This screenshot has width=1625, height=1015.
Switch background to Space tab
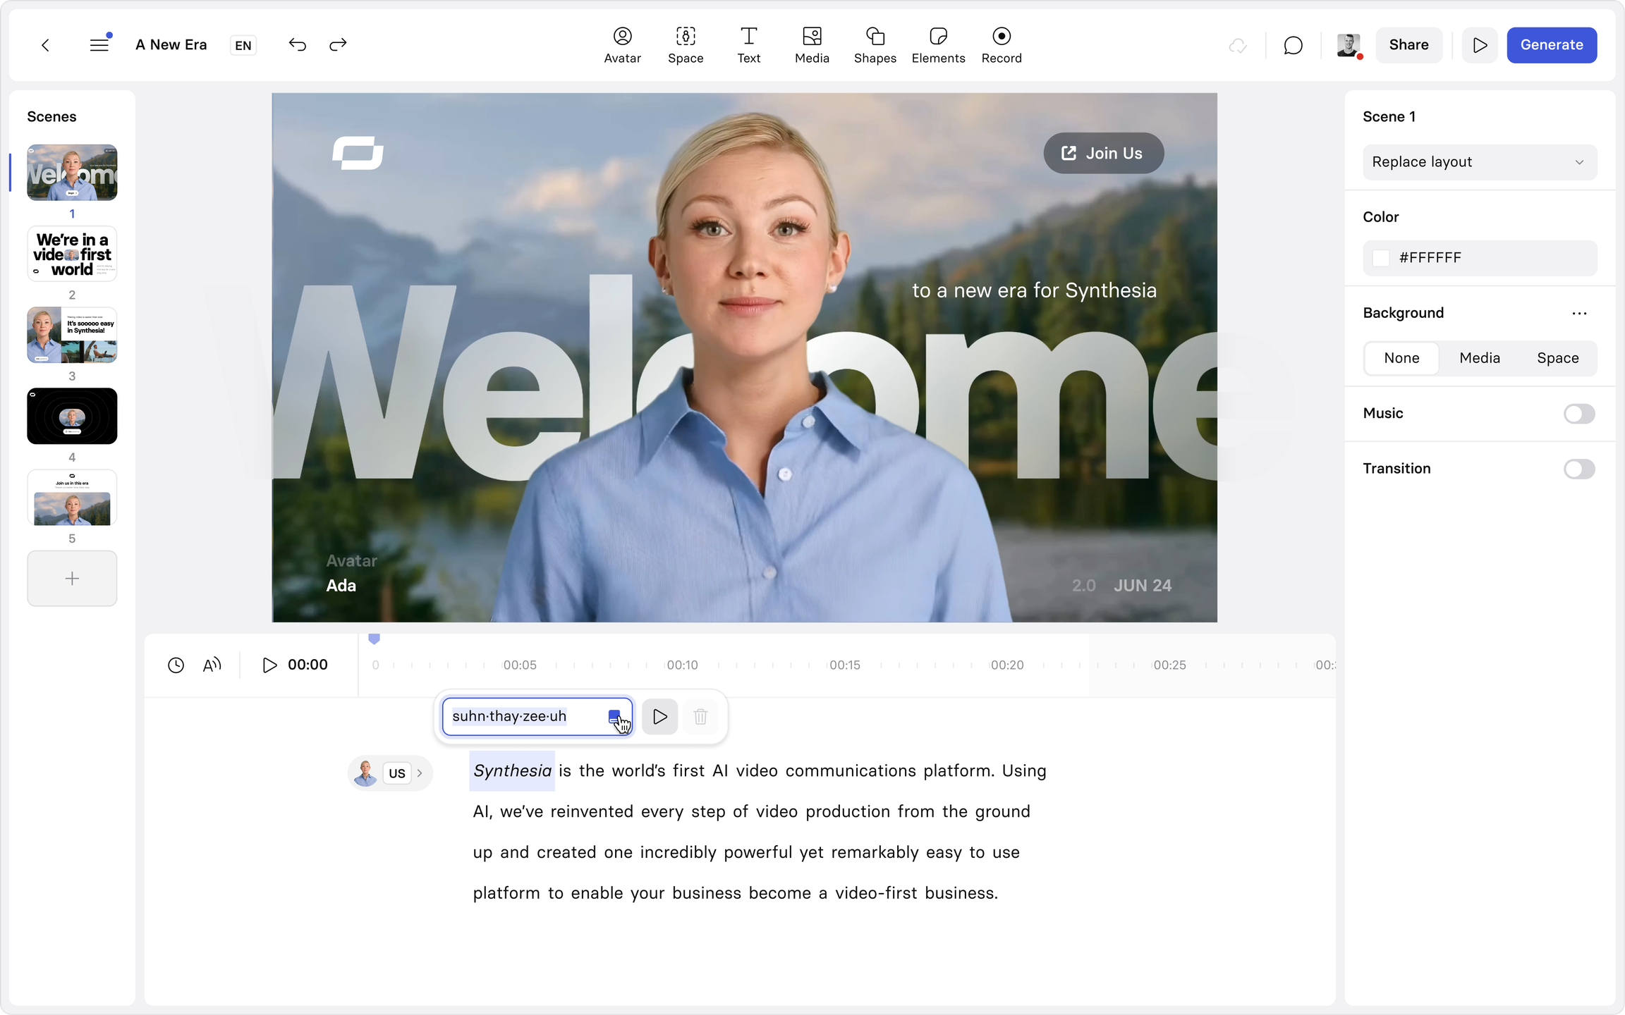coord(1557,358)
